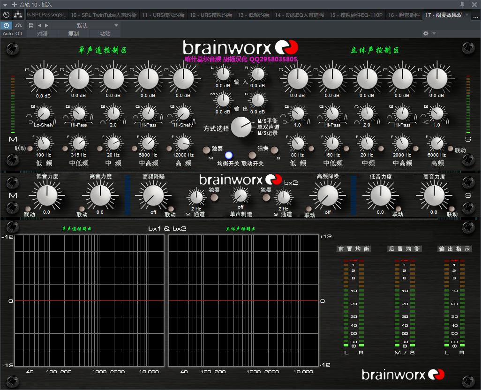Click the sidechain routing icon

tap(18, 15)
